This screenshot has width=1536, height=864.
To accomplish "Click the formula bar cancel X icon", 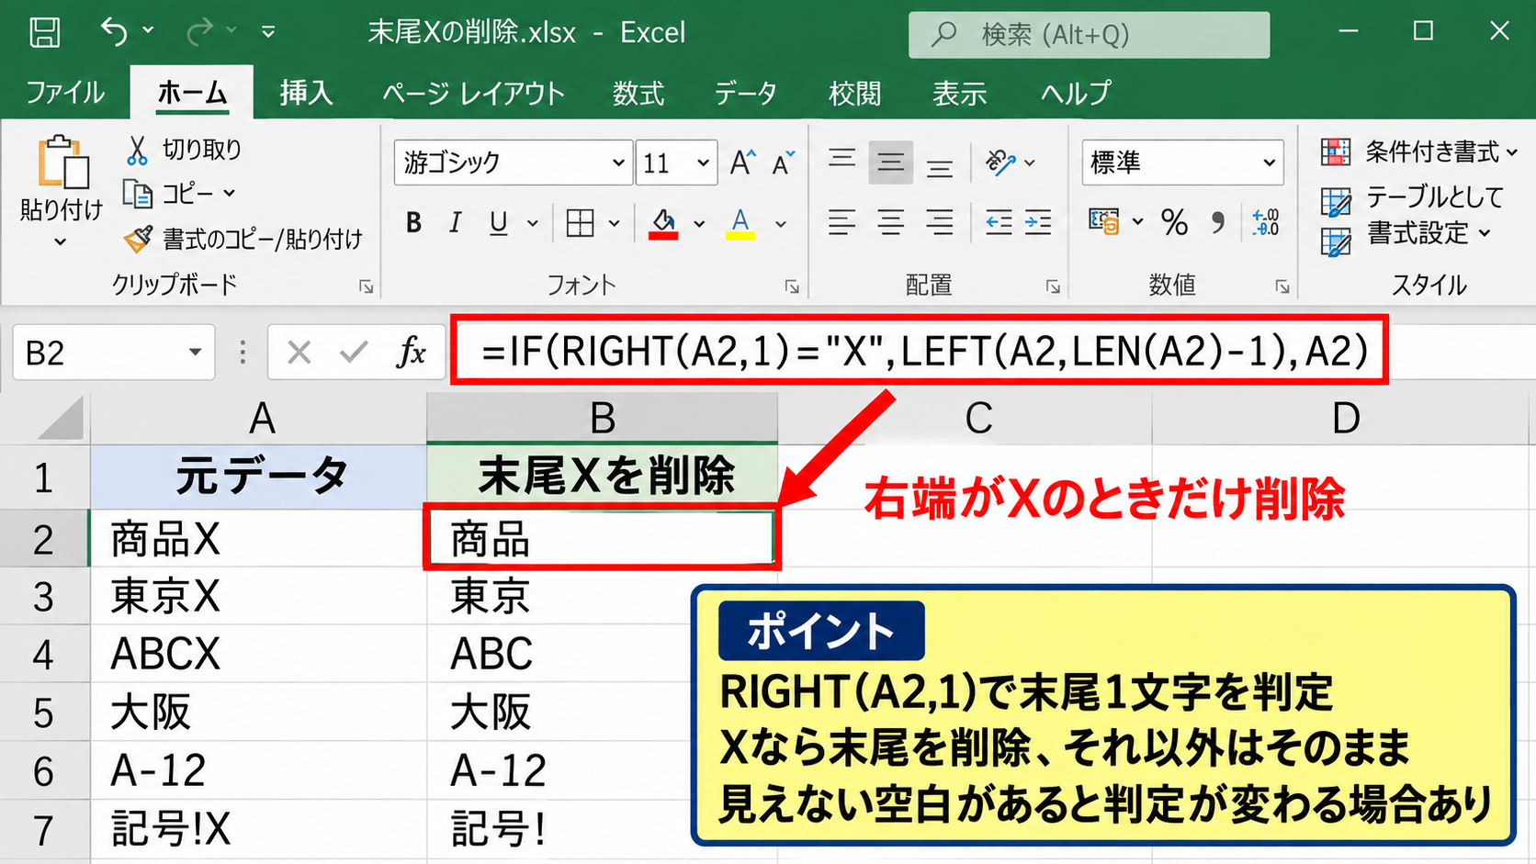I will [x=299, y=352].
